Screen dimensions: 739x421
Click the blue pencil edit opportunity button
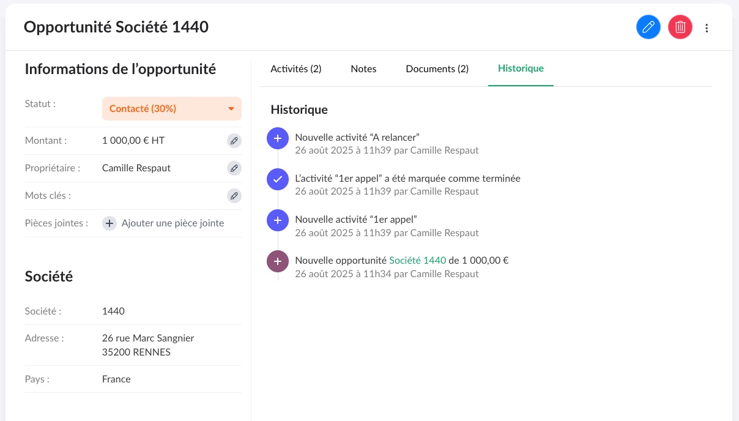pyautogui.click(x=648, y=28)
